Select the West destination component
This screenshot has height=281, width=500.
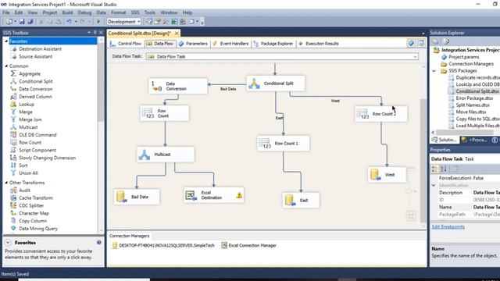tap(387, 175)
